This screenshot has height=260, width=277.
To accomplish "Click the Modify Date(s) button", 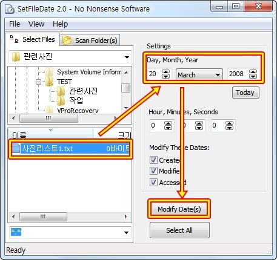I will pos(179,209).
